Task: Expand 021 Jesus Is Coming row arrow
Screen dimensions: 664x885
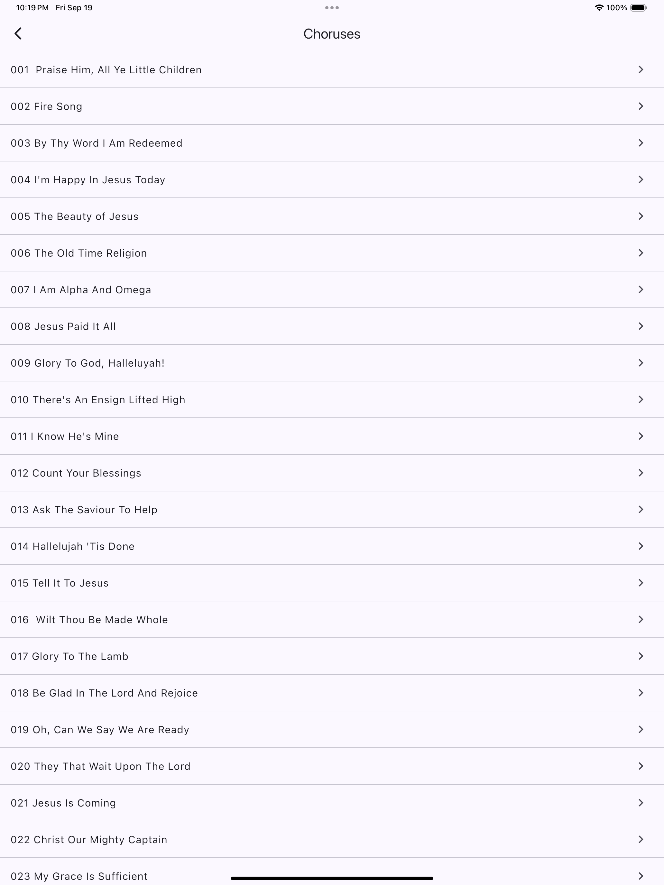Action: 641,803
